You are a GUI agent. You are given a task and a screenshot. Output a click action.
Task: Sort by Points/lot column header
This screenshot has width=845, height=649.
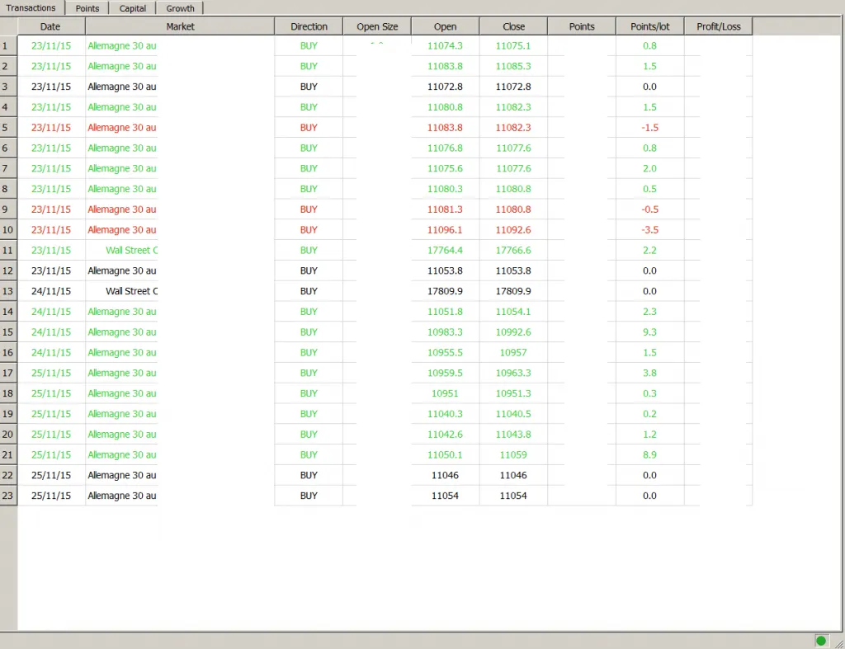650,26
